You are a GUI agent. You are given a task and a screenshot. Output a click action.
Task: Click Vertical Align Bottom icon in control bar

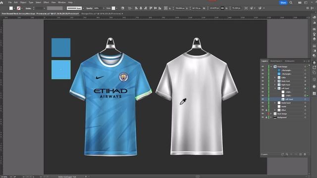[x=160, y=8]
